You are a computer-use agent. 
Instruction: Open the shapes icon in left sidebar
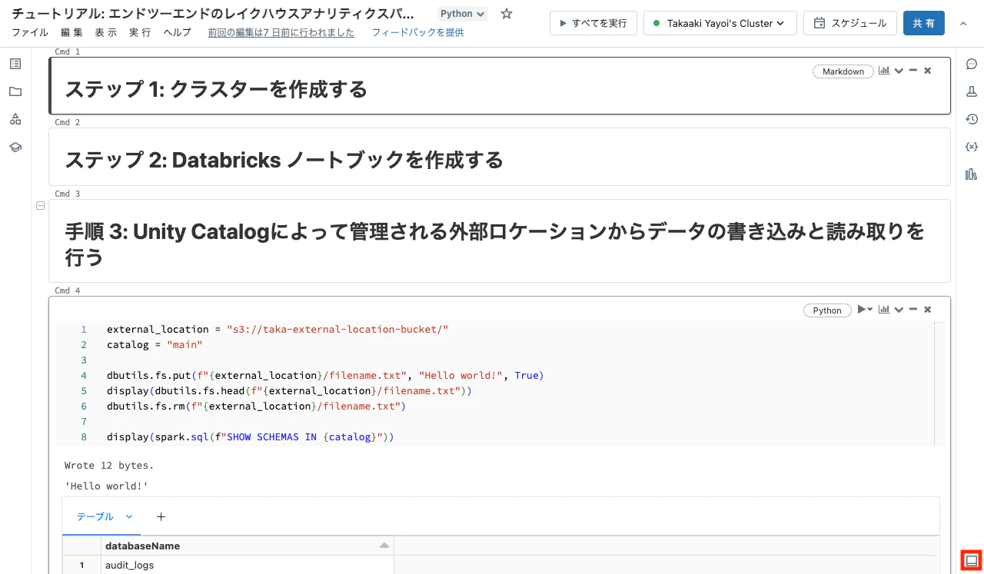(x=15, y=119)
